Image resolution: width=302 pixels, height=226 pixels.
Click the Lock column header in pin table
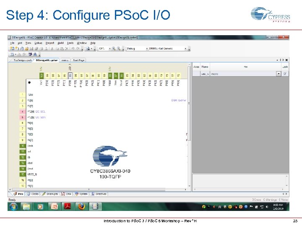[285, 67]
